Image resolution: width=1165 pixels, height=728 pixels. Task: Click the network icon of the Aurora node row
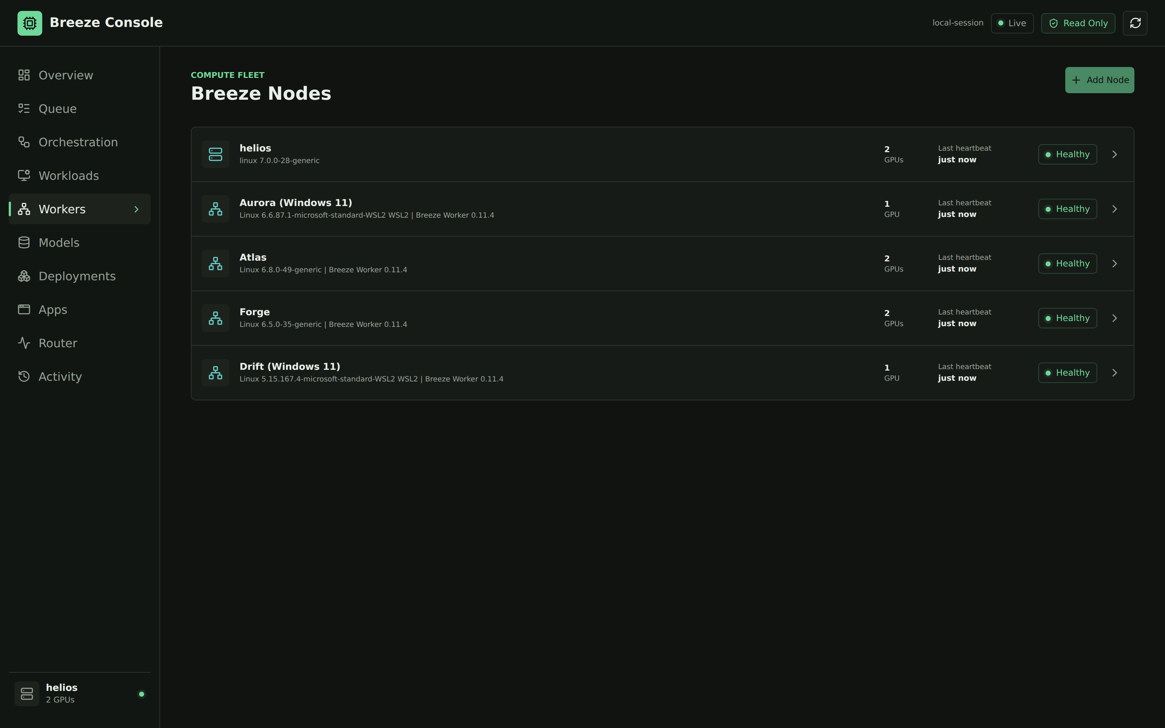(216, 209)
